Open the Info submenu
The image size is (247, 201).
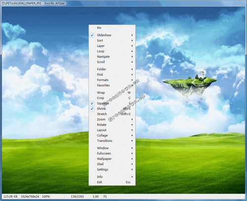[112, 177]
